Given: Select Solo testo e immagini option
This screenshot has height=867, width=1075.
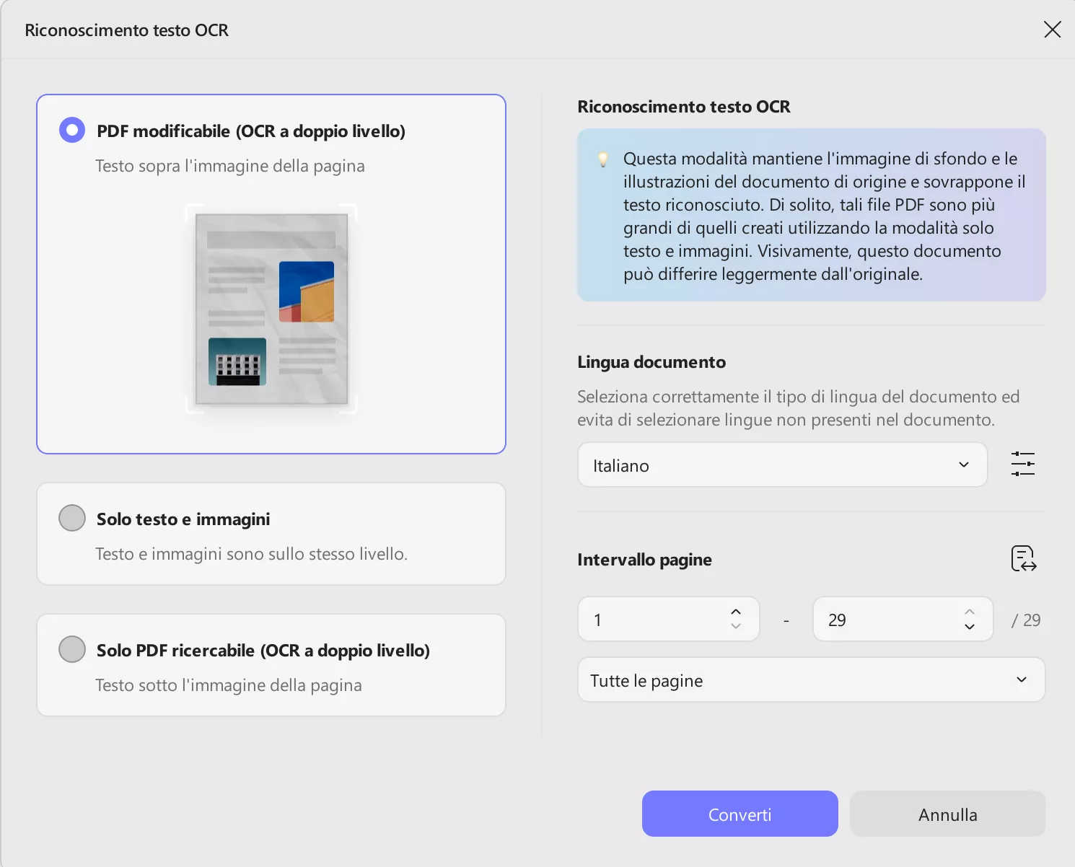Looking at the screenshot, I should (x=72, y=518).
